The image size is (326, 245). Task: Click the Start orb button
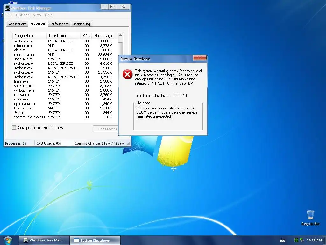click(x=8, y=241)
